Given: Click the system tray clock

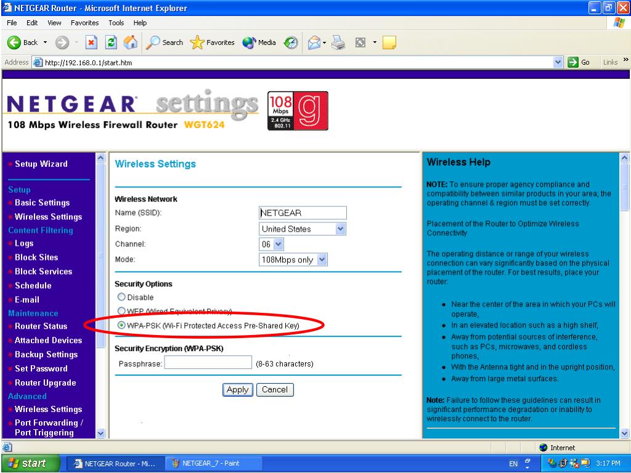Looking at the screenshot, I should pos(608,463).
